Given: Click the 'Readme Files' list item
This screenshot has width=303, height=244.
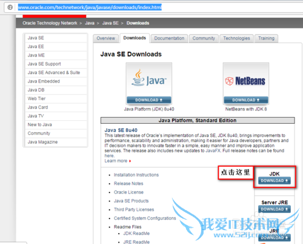Looking at the screenshot, I should [x=127, y=227].
